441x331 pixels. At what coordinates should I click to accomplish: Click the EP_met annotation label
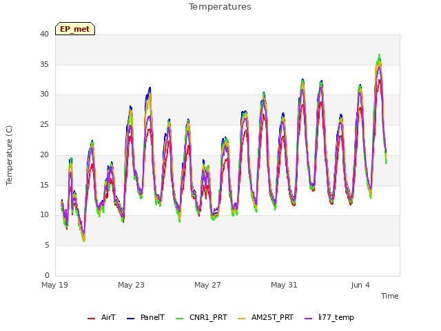(x=75, y=29)
